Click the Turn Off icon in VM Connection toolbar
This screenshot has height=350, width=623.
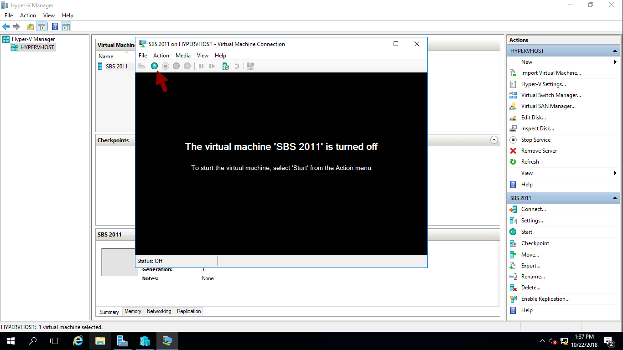click(166, 66)
